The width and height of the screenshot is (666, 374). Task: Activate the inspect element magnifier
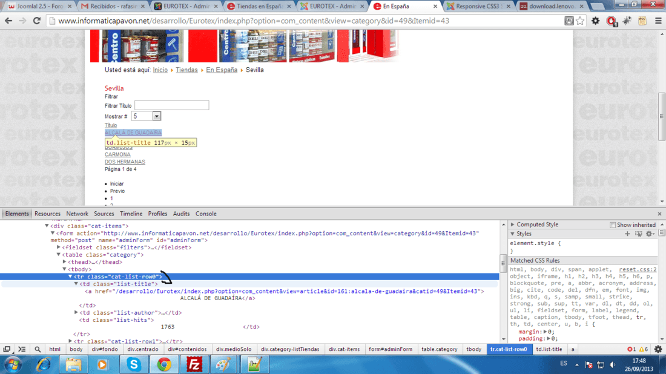[38, 349]
